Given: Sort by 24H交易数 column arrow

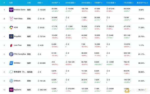Looking at the screenshot, I should [x=91, y=3].
